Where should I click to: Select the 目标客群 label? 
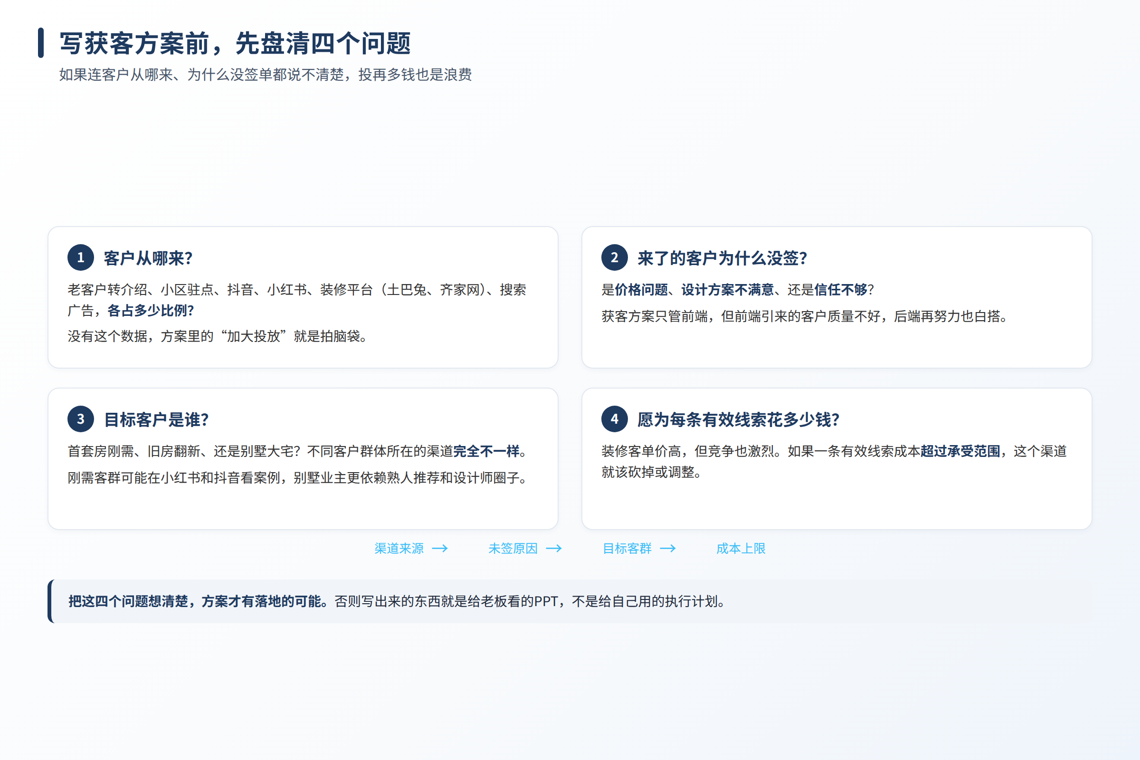point(627,548)
